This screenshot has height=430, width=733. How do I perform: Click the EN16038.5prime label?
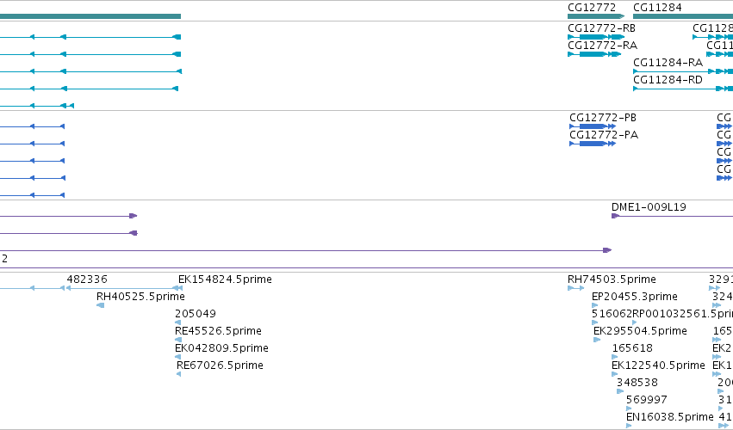(x=670, y=416)
